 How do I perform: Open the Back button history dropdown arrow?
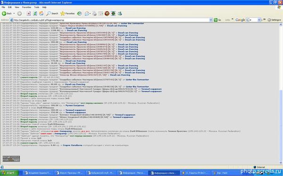point(14,14)
